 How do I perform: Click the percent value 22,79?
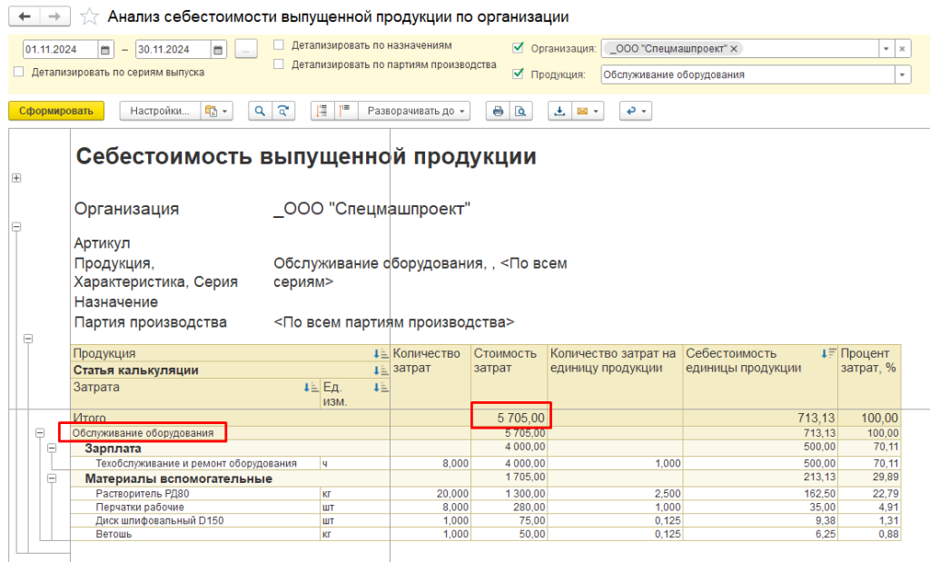click(885, 493)
